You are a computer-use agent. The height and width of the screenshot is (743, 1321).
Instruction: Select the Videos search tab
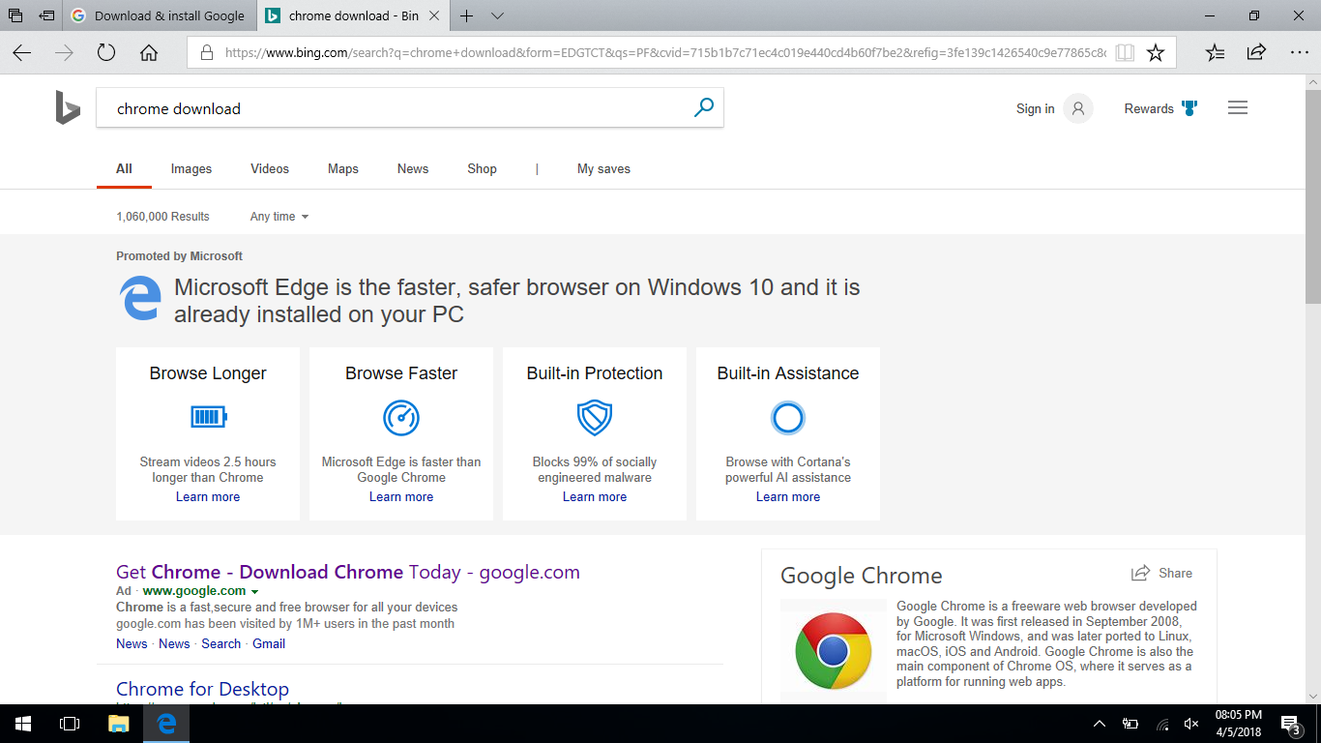click(x=270, y=168)
